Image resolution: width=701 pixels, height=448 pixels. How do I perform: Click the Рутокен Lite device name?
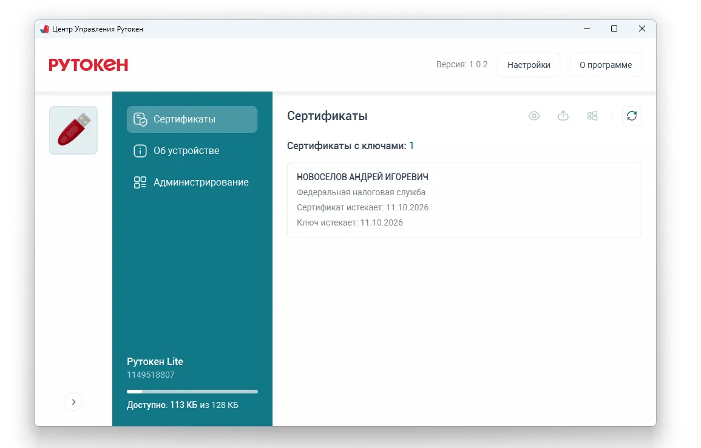[155, 361]
